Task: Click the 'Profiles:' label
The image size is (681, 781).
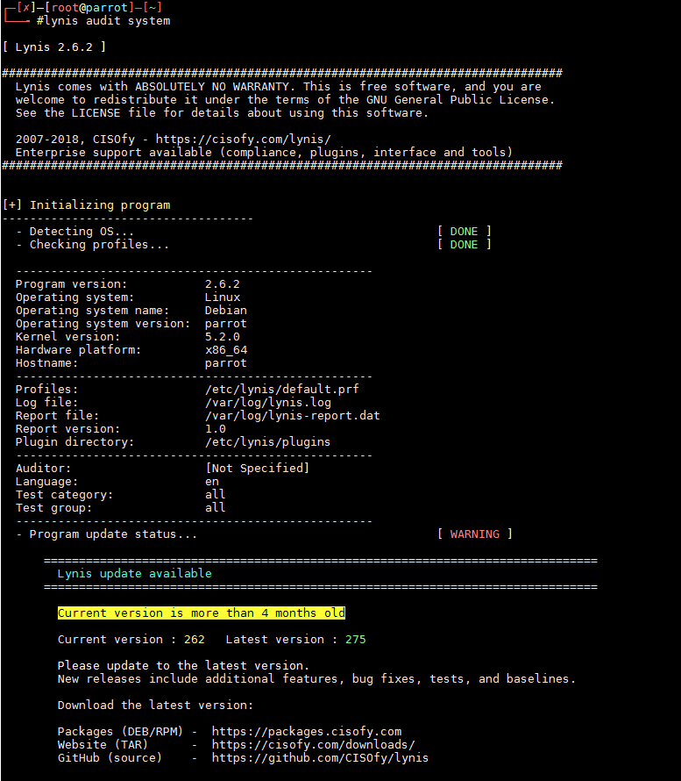Action: [x=46, y=389]
